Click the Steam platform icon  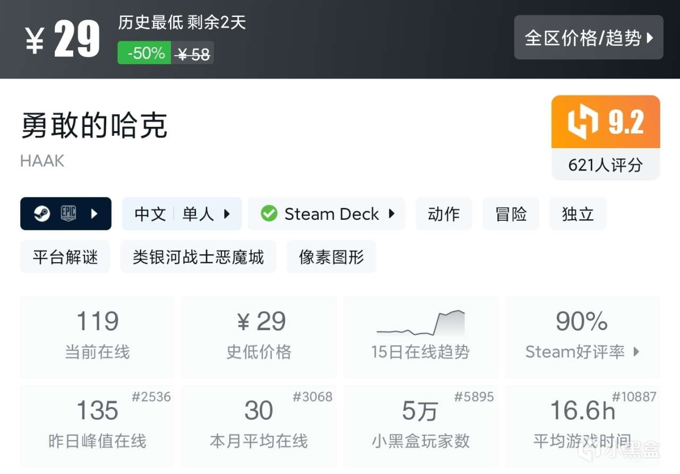[x=42, y=214]
